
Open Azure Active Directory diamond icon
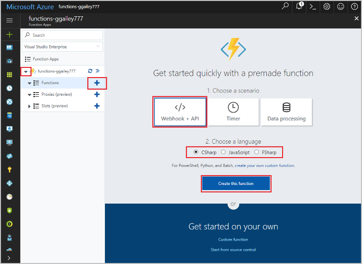pyautogui.click(x=9, y=183)
